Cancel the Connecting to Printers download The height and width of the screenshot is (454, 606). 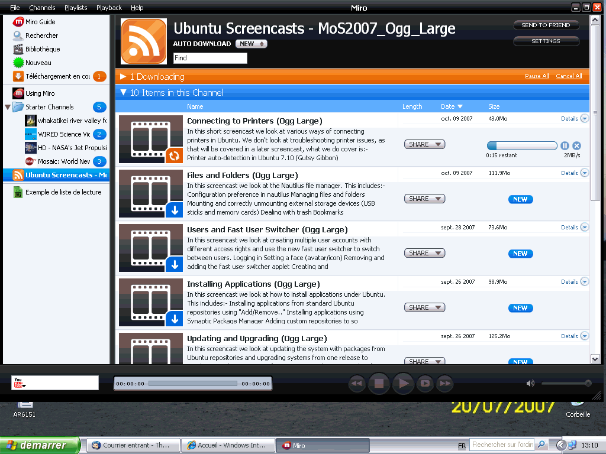pos(576,145)
